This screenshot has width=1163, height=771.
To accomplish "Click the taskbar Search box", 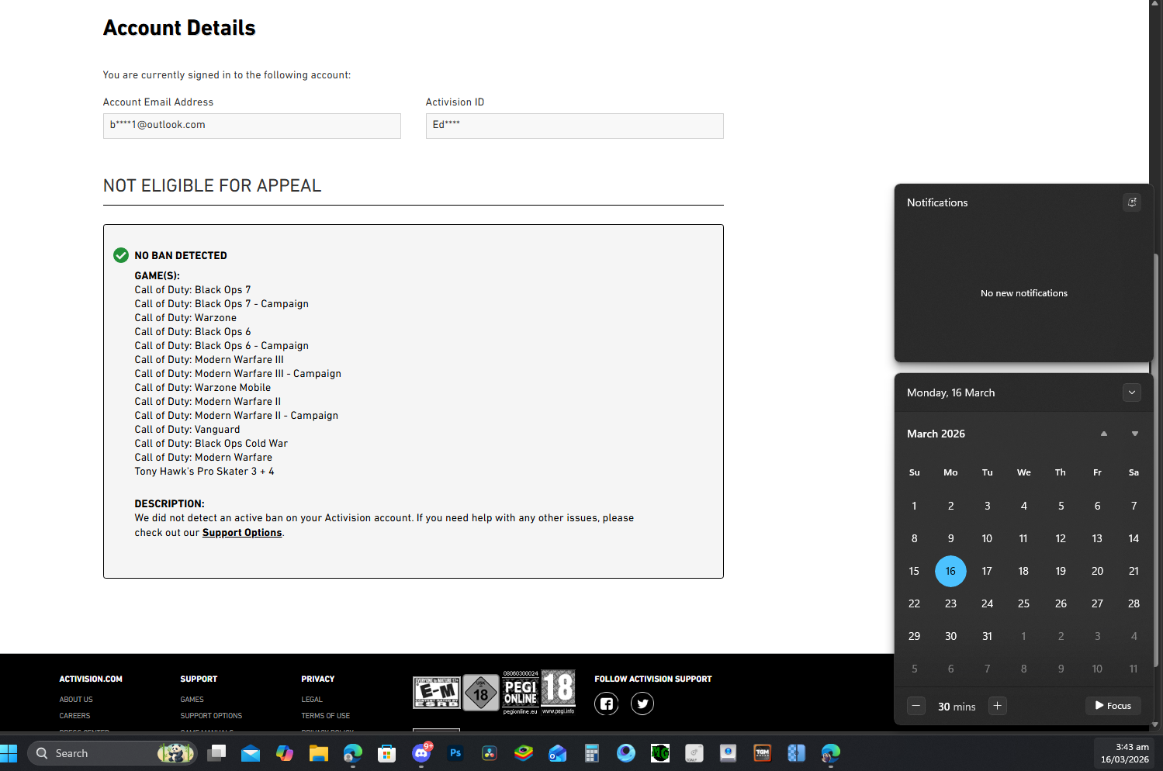I will tap(112, 753).
